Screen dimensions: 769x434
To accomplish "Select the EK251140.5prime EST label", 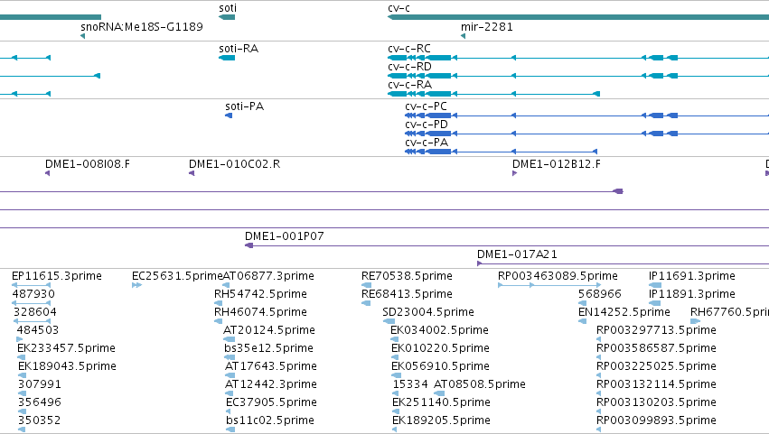I will pos(441,402).
